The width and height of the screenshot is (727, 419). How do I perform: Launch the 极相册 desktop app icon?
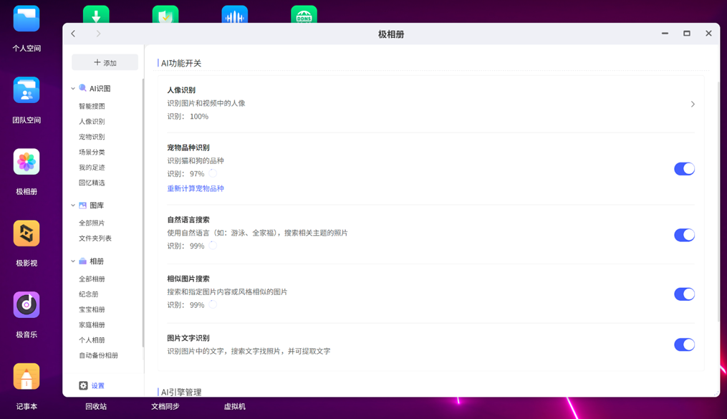pyautogui.click(x=27, y=162)
